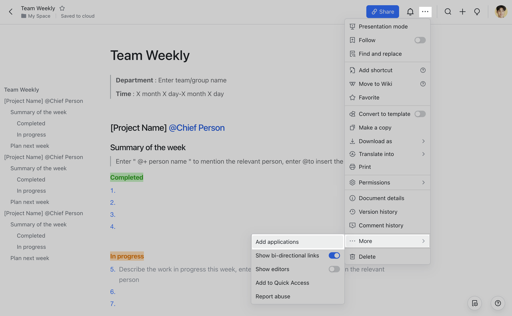Turn on Show editors toggle
Image resolution: width=512 pixels, height=316 pixels.
click(334, 269)
